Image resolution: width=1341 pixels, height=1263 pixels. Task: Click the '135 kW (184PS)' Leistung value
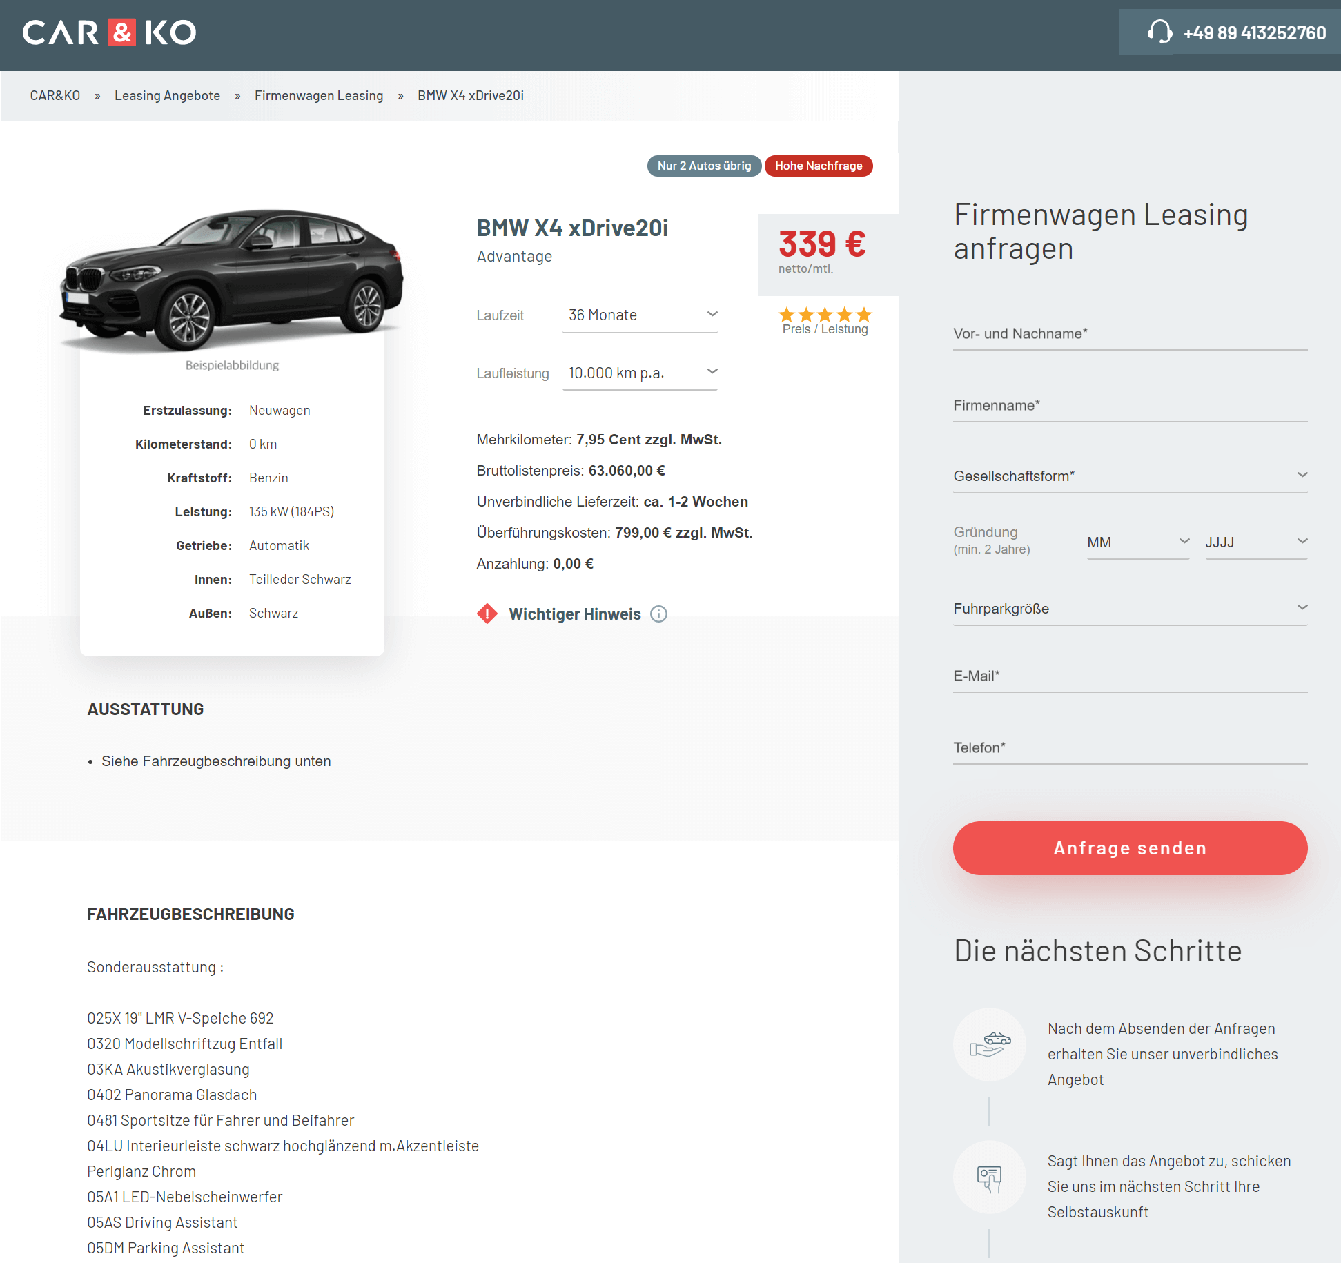pos(292,512)
